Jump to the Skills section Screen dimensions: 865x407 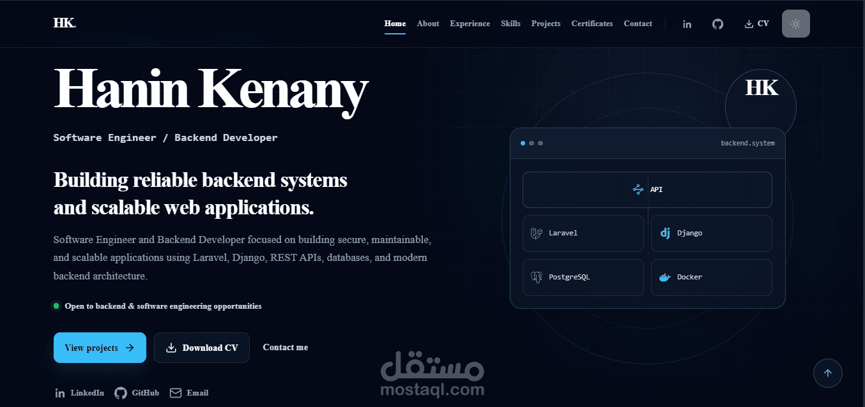click(511, 24)
